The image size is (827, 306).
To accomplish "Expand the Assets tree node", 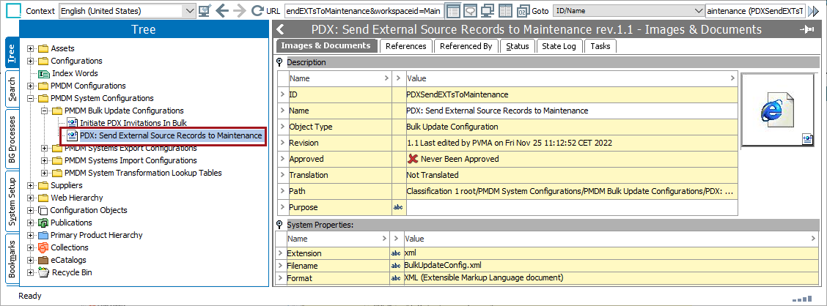I will 31,48.
